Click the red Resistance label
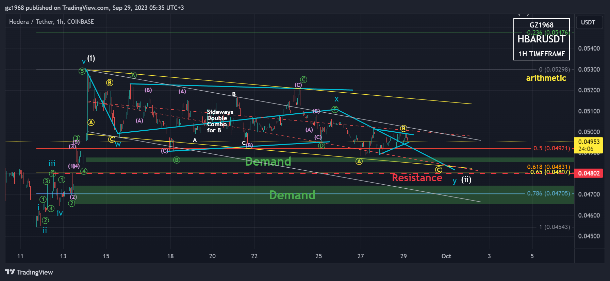 pos(417,178)
